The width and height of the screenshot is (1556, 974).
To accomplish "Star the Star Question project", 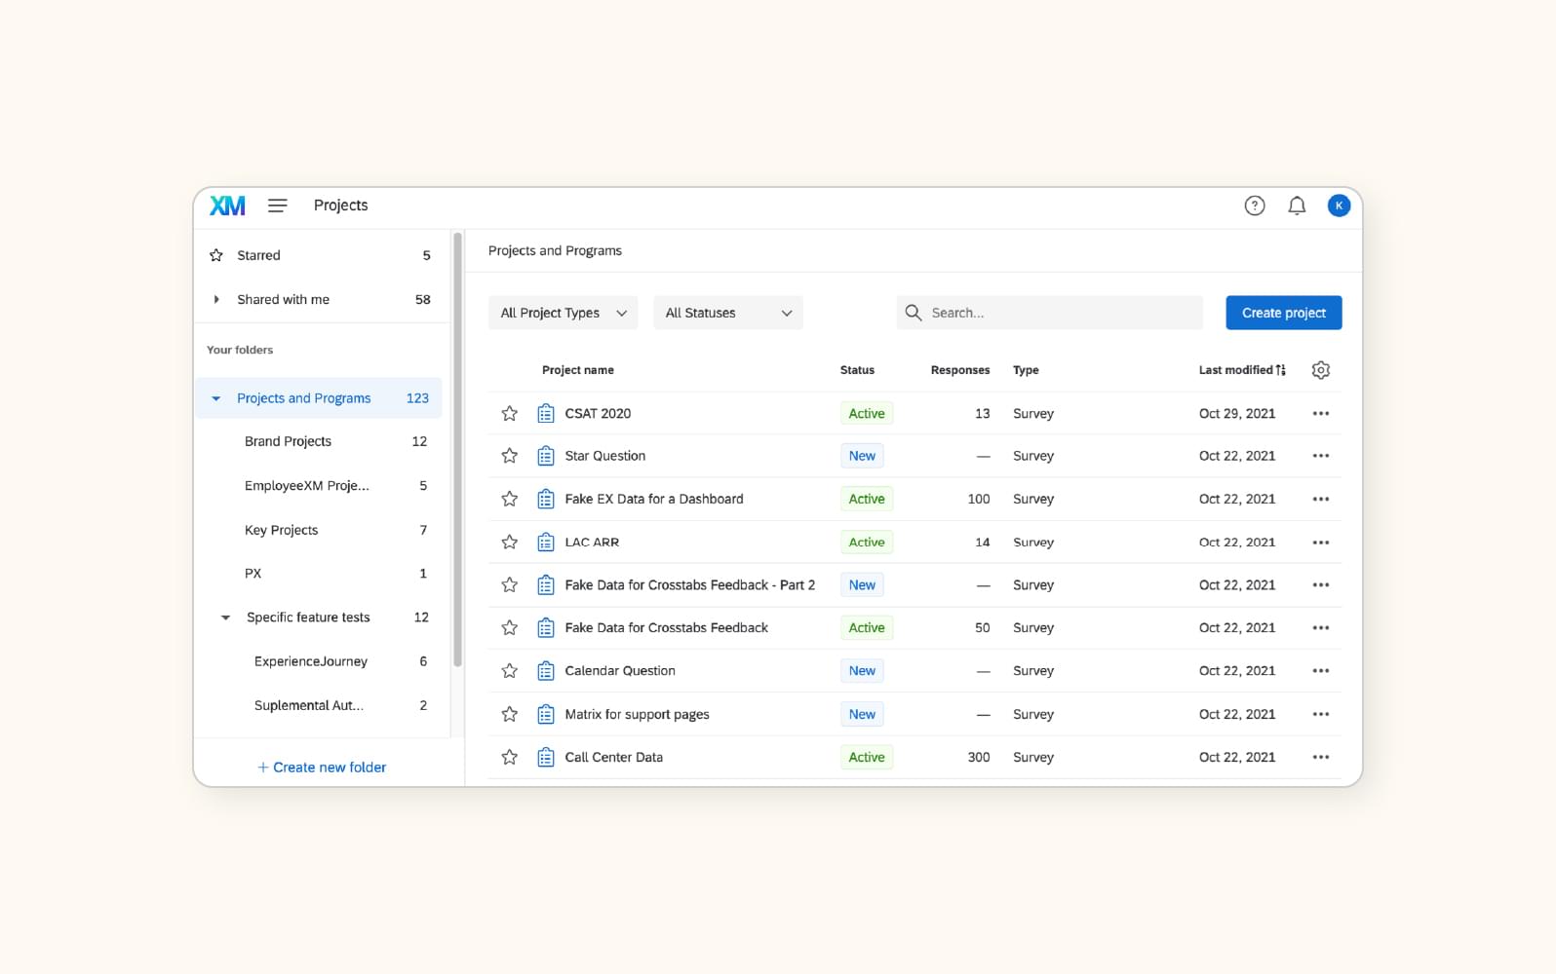I will tap(509, 456).
